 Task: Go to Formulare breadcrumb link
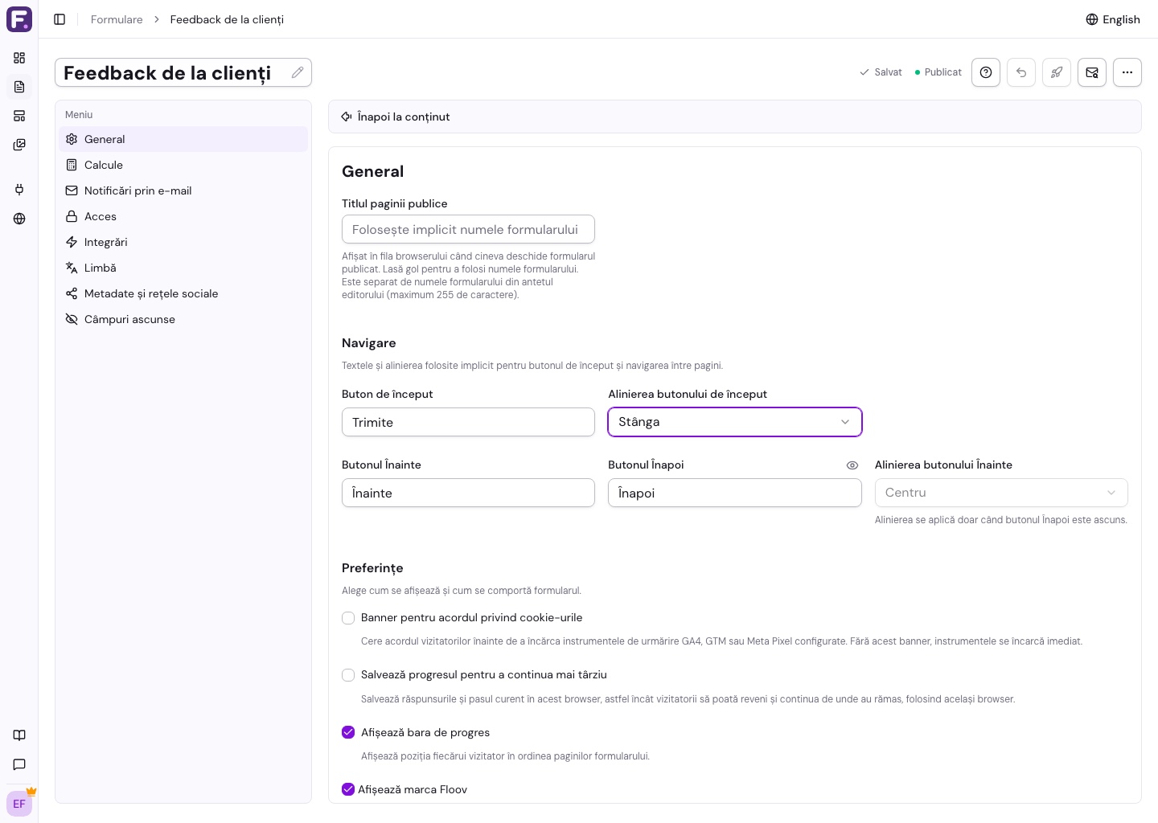pos(117,19)
